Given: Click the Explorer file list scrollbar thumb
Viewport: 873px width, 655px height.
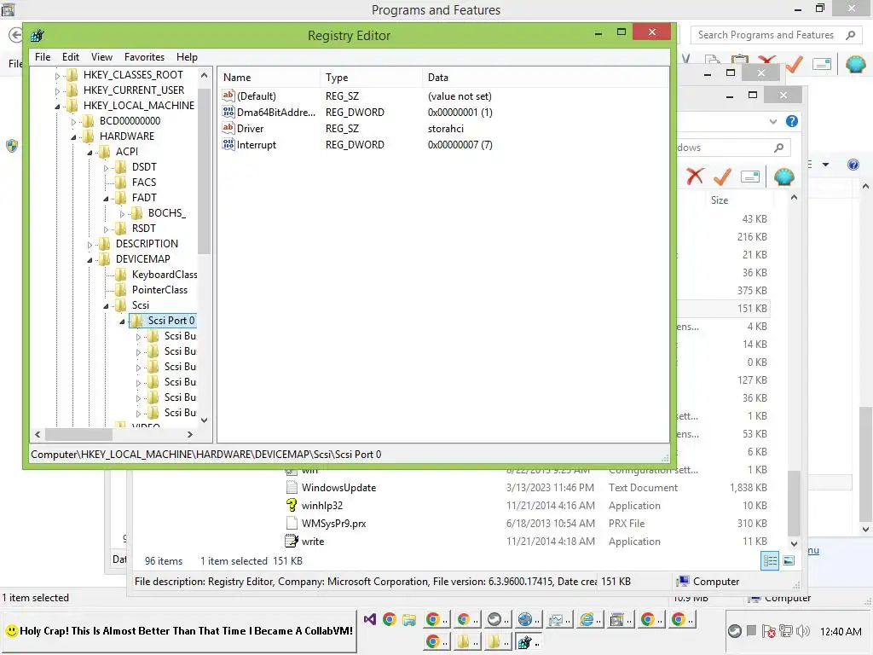Looking at the screenshot, I should tap(794, 504).
